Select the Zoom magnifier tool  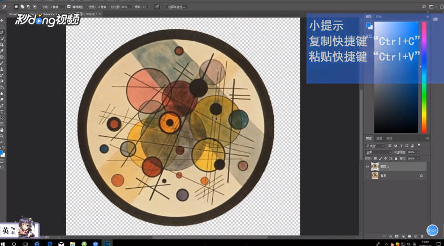[x=2, y=136]
